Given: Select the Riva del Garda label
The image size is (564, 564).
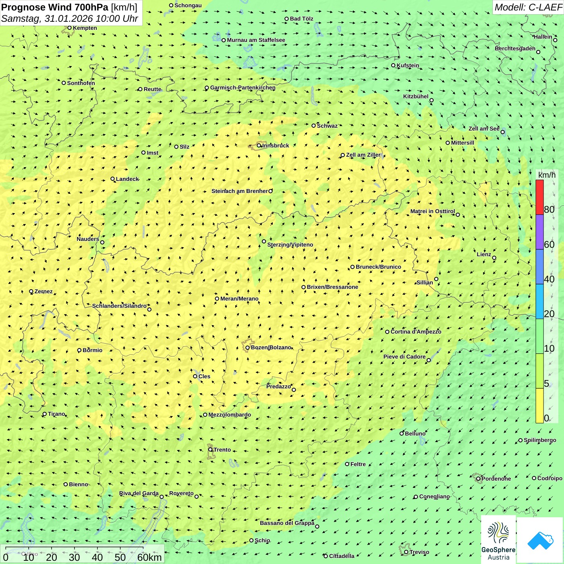Looking at the screenshot, I should point(139,493).
